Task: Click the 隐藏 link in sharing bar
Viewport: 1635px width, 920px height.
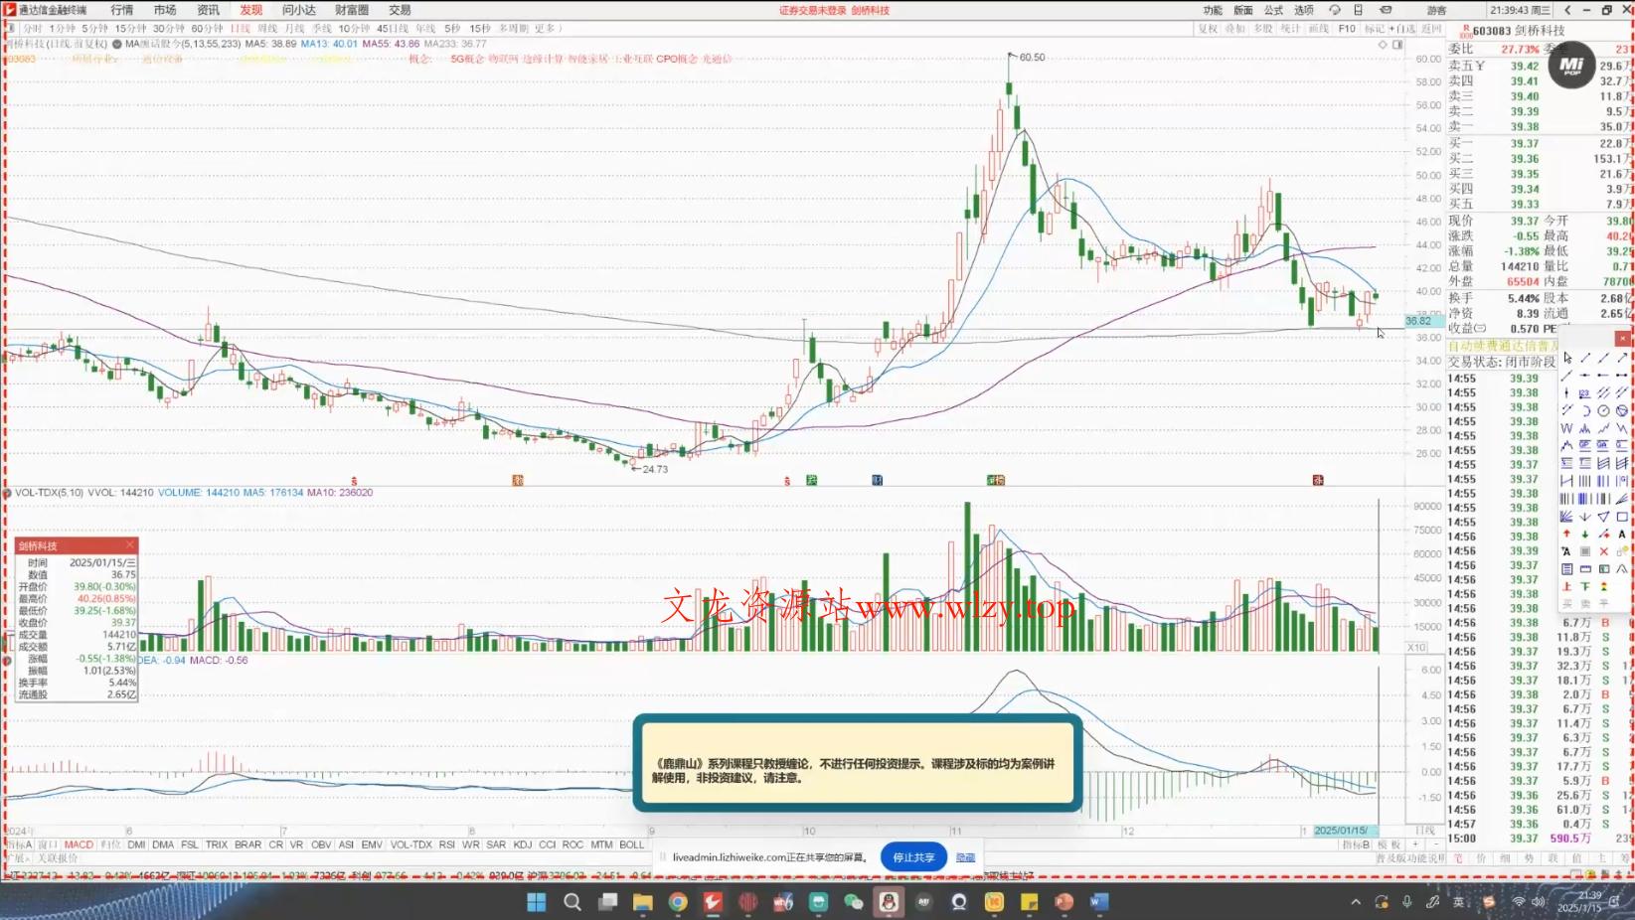Action: pyautogui.click(x=965, y=857)
